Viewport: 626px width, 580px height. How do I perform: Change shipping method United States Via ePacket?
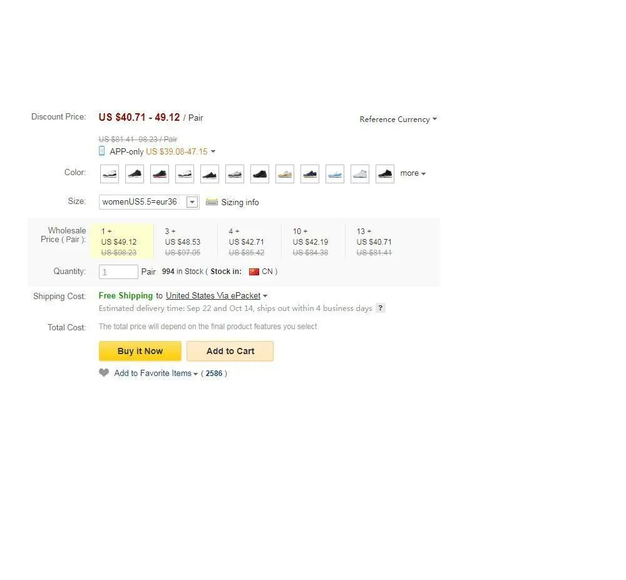coord(217,296)
